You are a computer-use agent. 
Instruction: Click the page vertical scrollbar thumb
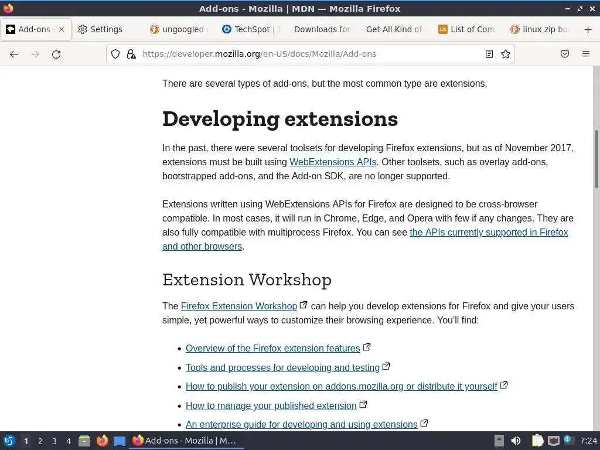pyautogui.click(x=596, y=159)
